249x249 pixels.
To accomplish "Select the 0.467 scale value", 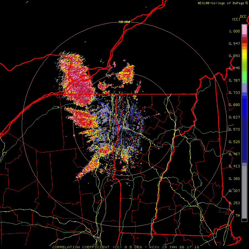I will (x=234, y=154).
